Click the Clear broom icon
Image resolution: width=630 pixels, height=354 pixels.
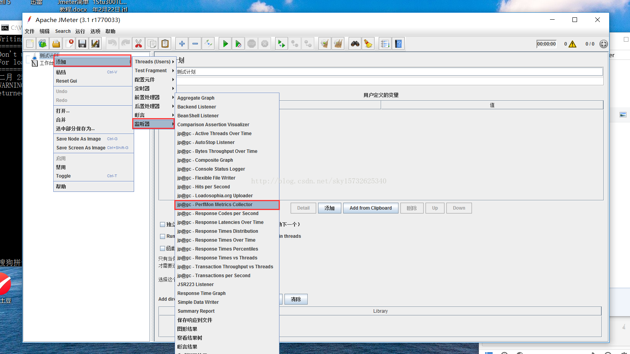(325, 44)
